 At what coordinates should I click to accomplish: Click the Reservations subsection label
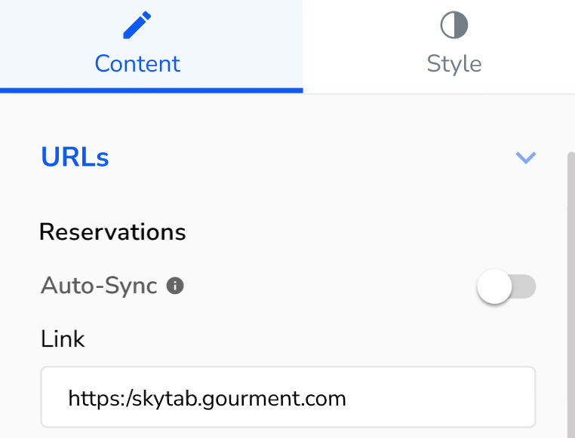[x=112, y=231]
